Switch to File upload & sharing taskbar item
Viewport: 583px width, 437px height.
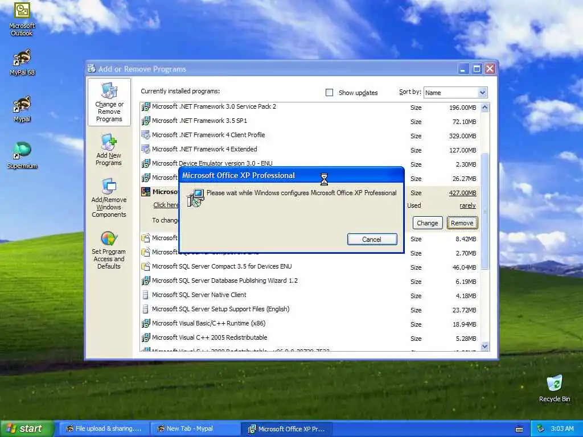click(x=104, y=429)
